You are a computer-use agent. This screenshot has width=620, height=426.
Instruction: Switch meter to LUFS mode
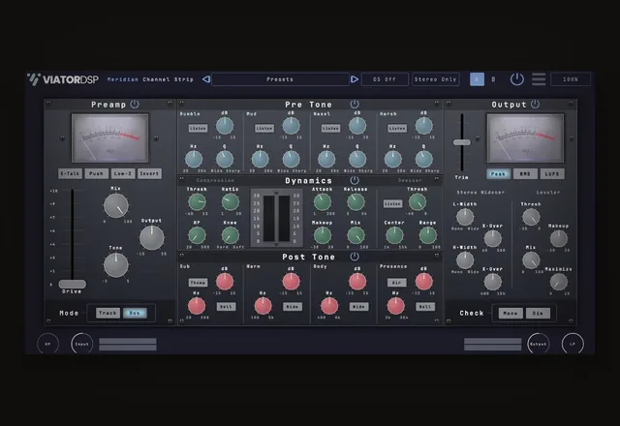click(552, 174)
